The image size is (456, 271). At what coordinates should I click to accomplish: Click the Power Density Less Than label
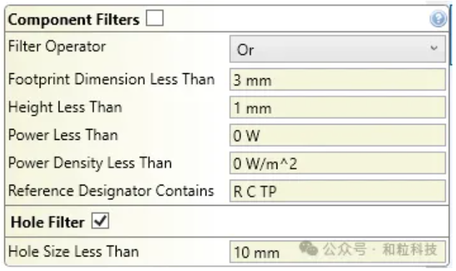(x=90, y=163)
